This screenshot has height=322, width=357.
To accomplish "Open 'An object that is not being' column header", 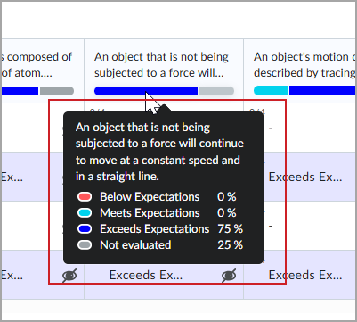I will [161, 64].
